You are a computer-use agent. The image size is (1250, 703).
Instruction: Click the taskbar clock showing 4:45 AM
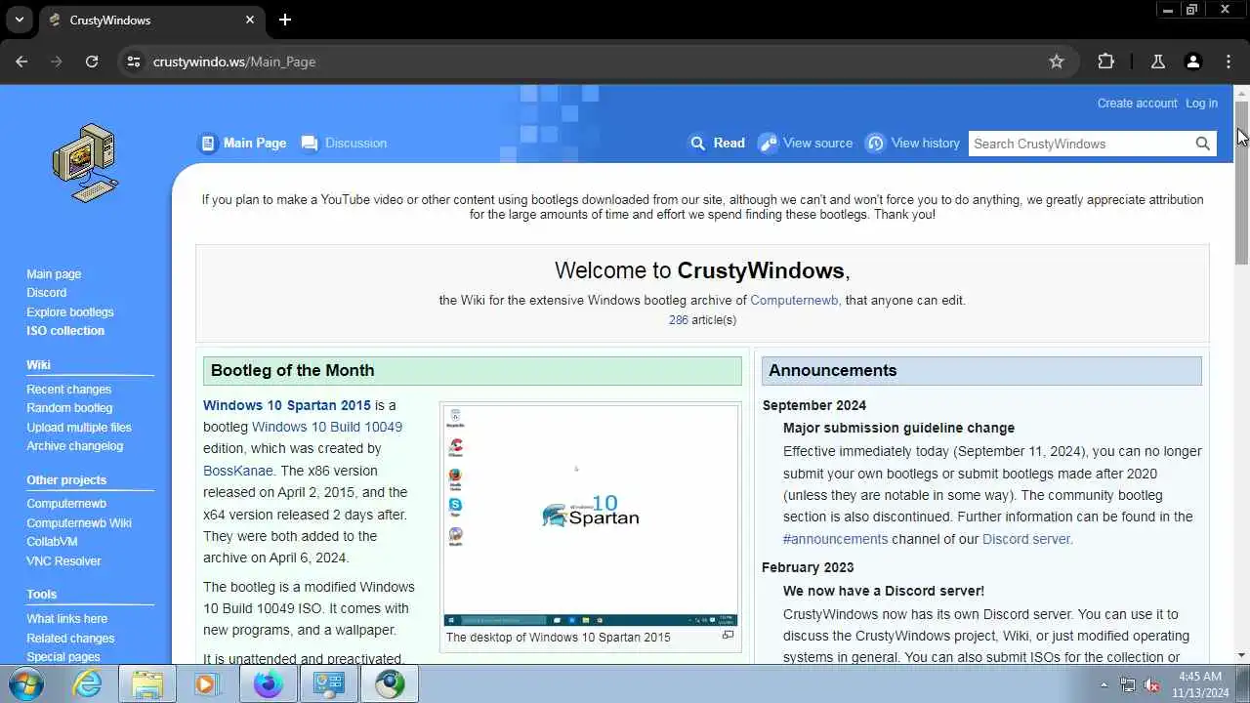coord(1199,683)
